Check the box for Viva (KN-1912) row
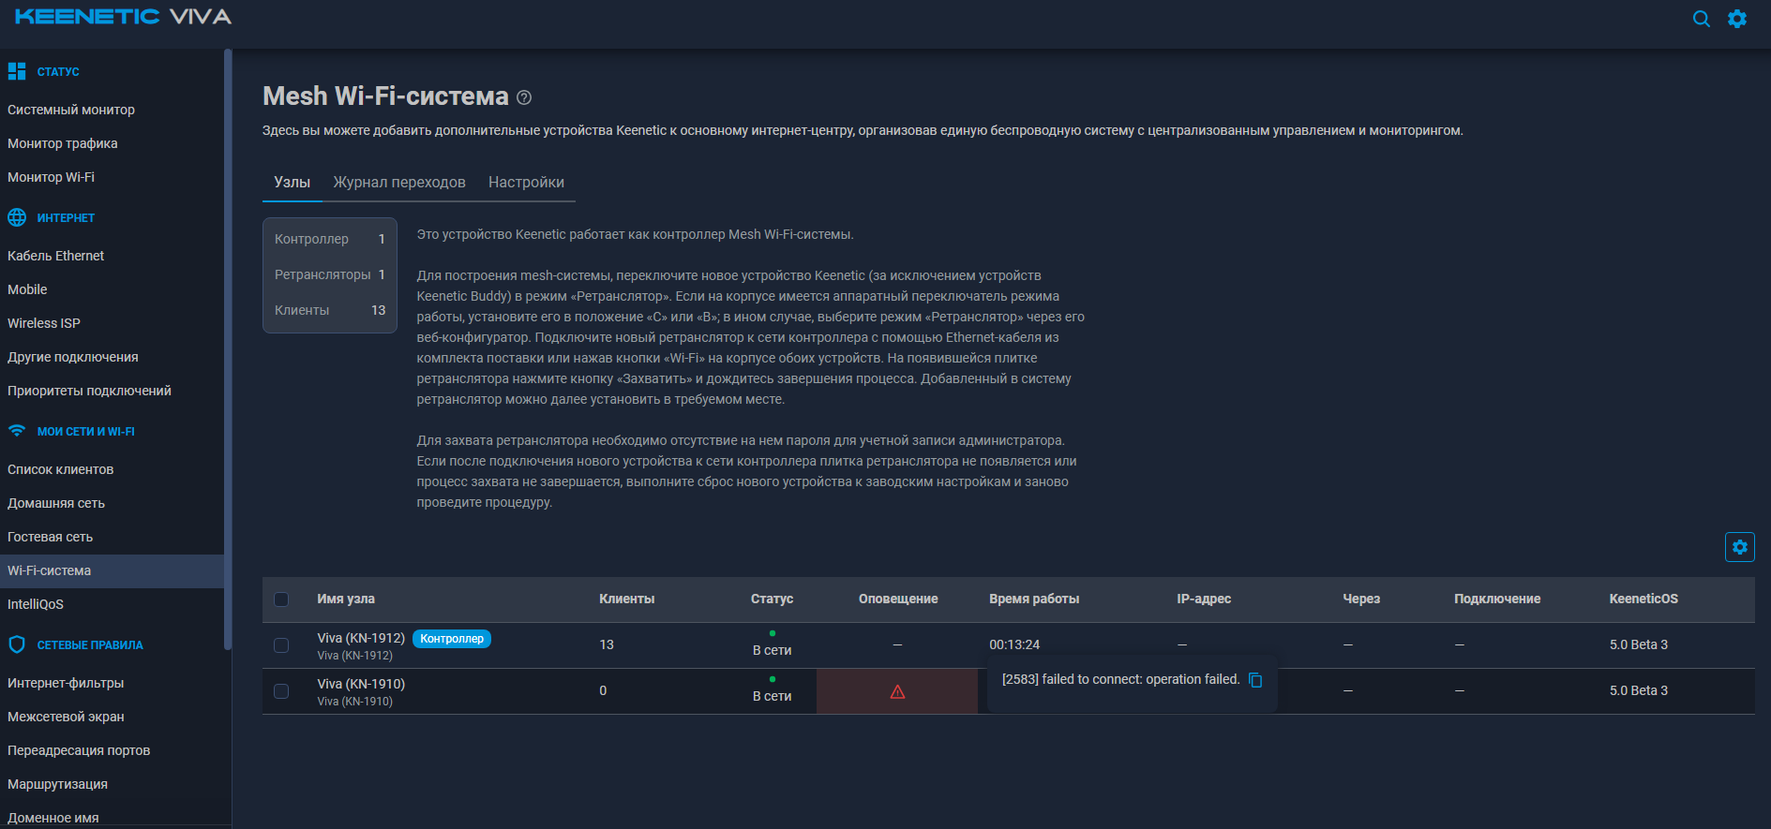 click(281, 645)
